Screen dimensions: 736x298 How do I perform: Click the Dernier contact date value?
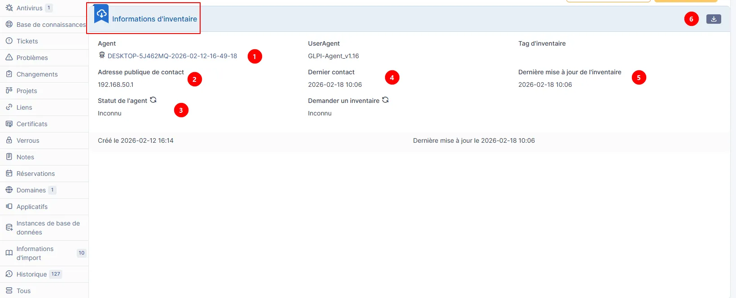point(335,85)
